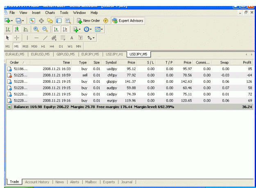This screenshot has height=188, width=256.
Task: Switch to EURAUD,M5 chart tab
Action: pos(15,54)
